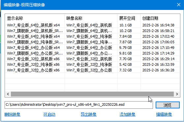Click the 7.87 GB size cell
This screenshot has width=184, height=122.
[x=126, y=42]
